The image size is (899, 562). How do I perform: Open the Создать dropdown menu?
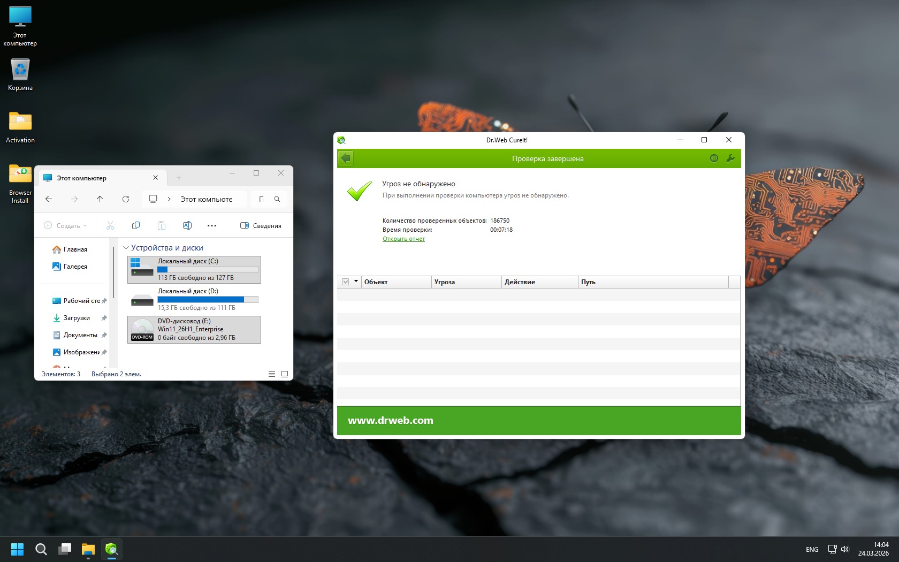click(66, 226)
